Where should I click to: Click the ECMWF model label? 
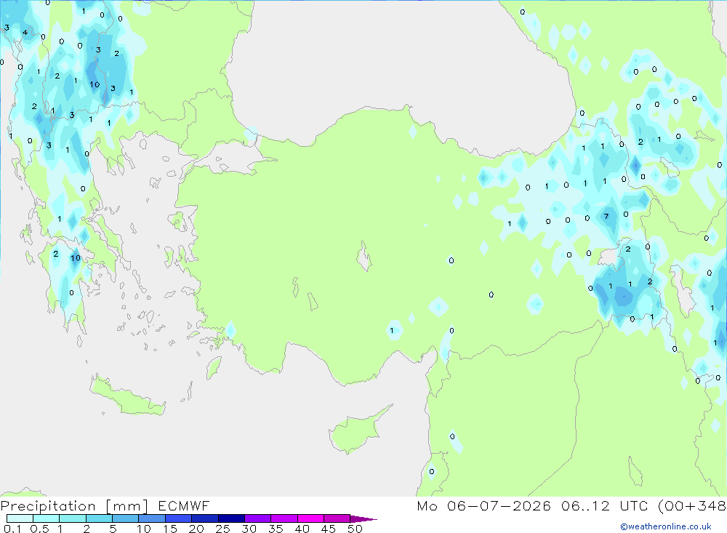(x=184, y=505)
